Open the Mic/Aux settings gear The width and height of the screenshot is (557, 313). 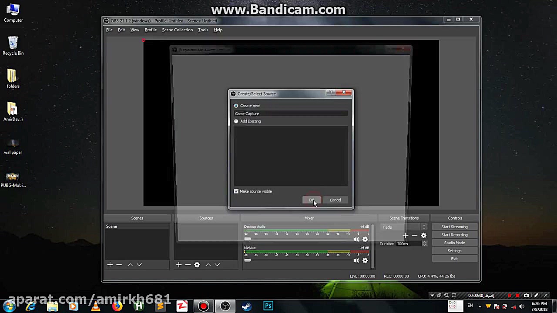coord(365,260)
